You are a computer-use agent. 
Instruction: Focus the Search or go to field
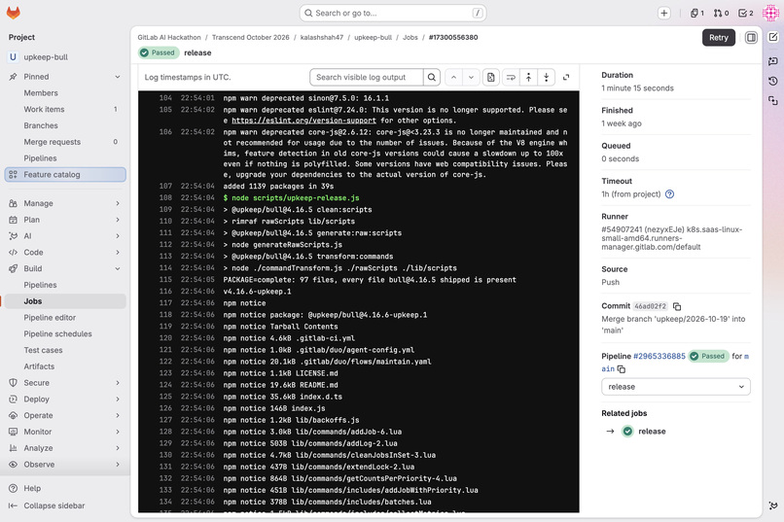(x=393, y=13)
